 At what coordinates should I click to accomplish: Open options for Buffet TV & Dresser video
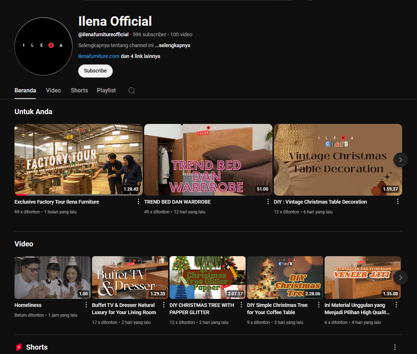click(164, 305)
